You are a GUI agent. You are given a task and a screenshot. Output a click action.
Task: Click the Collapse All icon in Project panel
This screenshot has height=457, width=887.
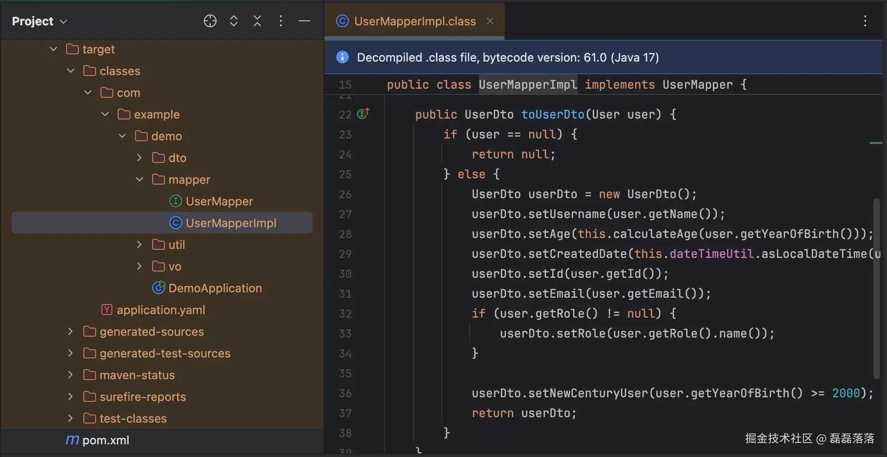257,21
